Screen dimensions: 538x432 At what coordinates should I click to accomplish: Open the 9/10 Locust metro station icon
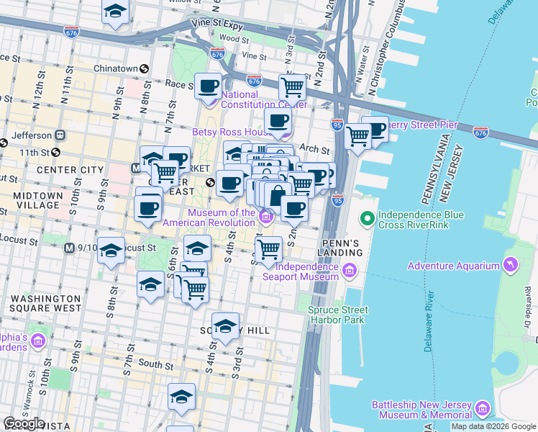click(69, 248)
